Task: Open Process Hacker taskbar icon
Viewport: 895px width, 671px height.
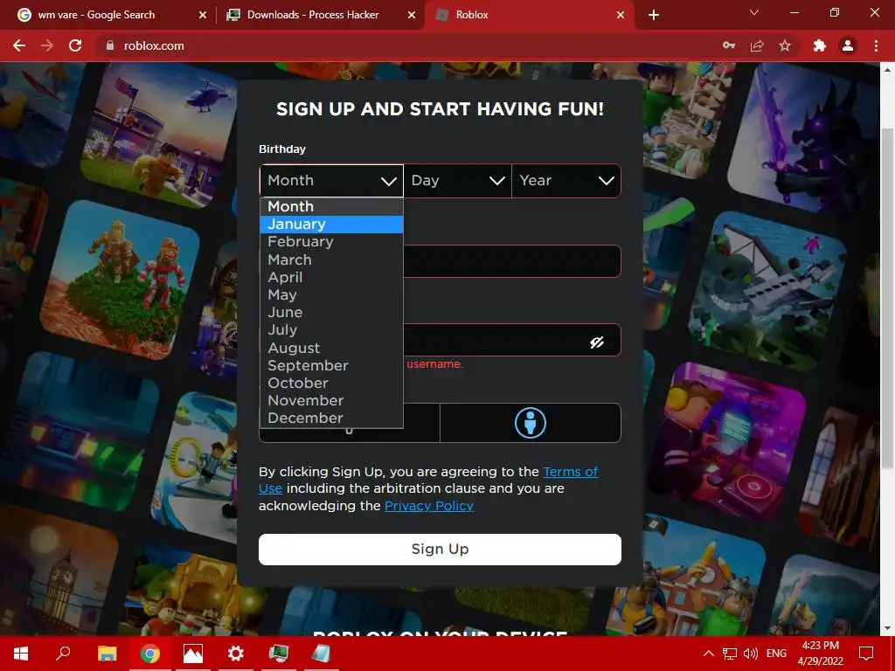Action: coord(279,654)
